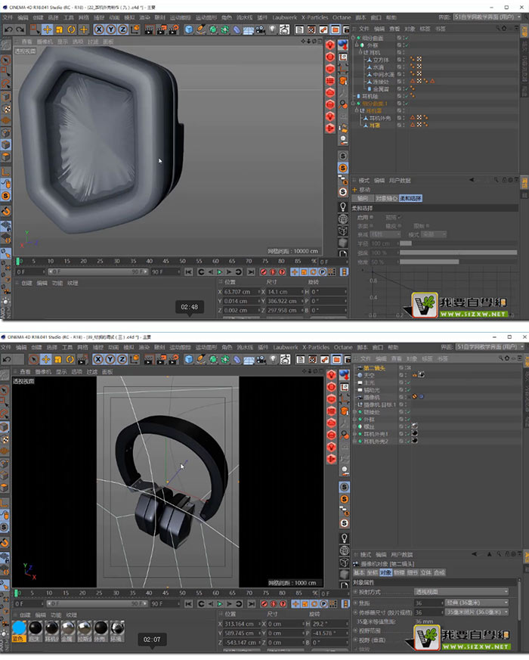Click the Floor/environment icon in upper toolbar
Image resolution: width=529 pixels, height=660 pixels.
coord(249,29)
